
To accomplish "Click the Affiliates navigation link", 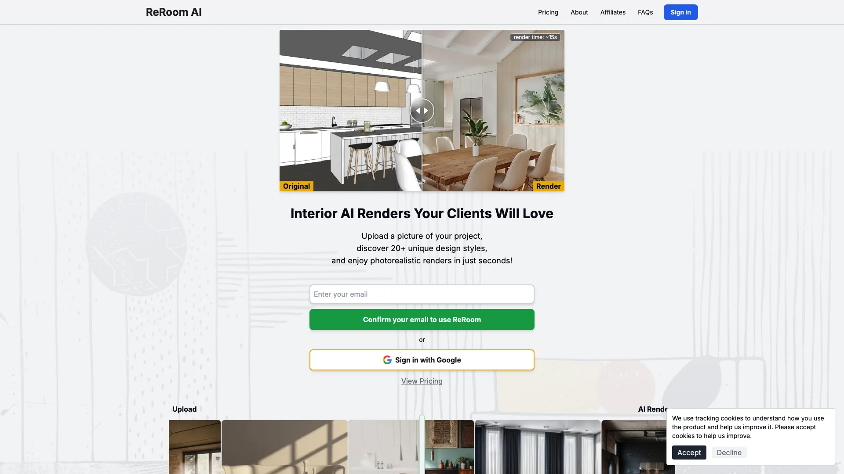I will 613,12.
